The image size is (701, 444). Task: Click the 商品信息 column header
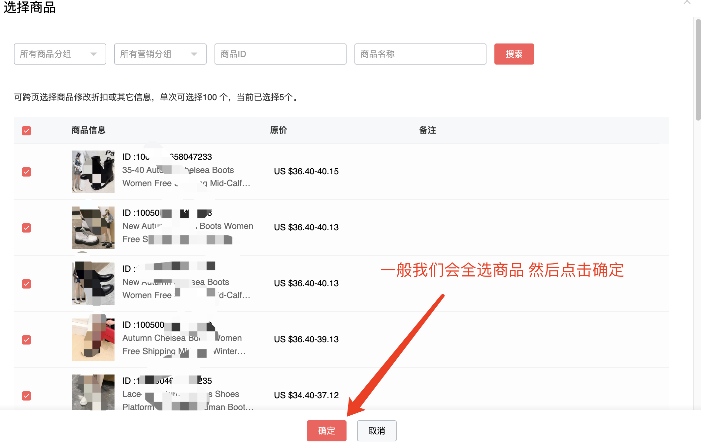[88, 130]
